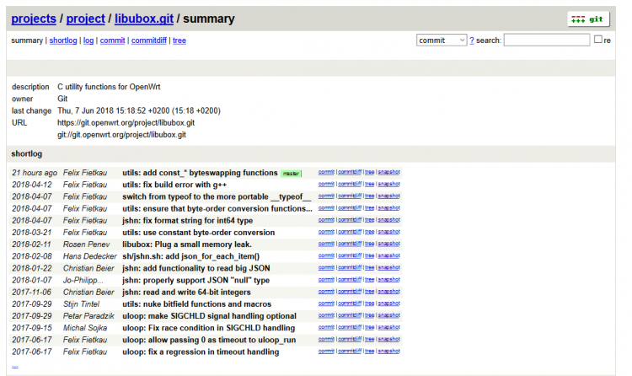Open the shortlog navigation tab
The image size is (632, 376).
pos(63,40)
